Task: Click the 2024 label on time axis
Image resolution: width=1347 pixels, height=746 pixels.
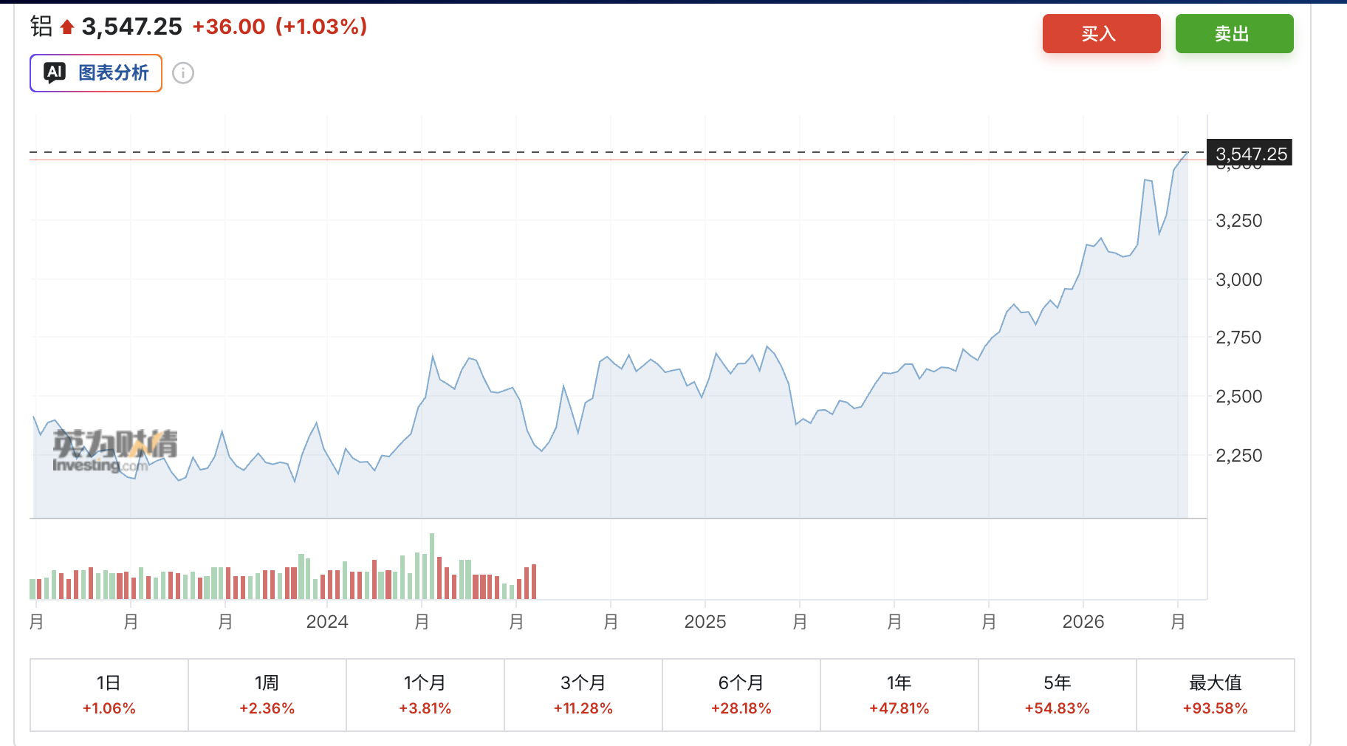Action: point(327,622)
